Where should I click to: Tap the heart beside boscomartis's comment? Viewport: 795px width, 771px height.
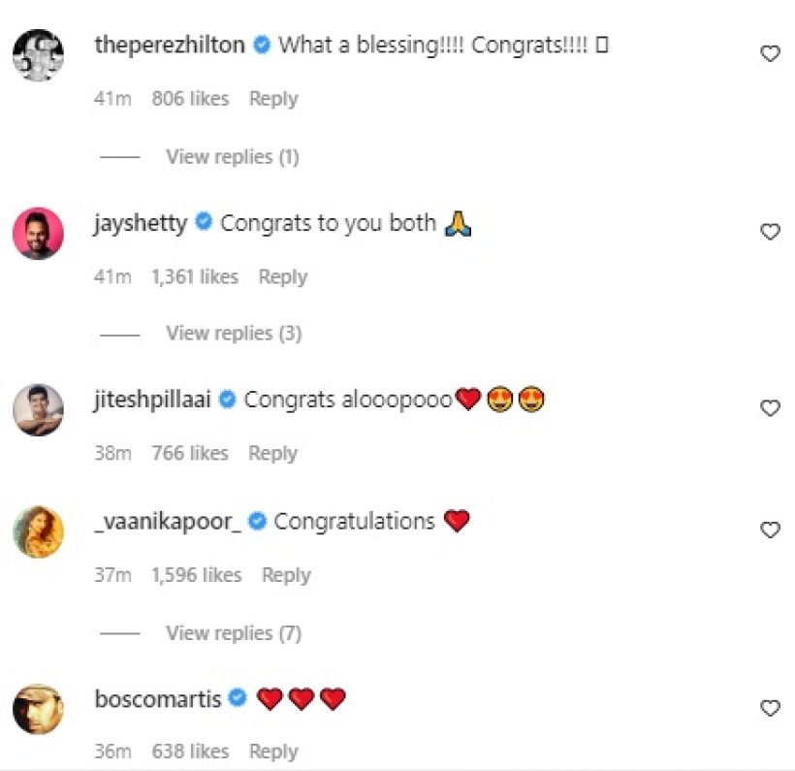770,707
